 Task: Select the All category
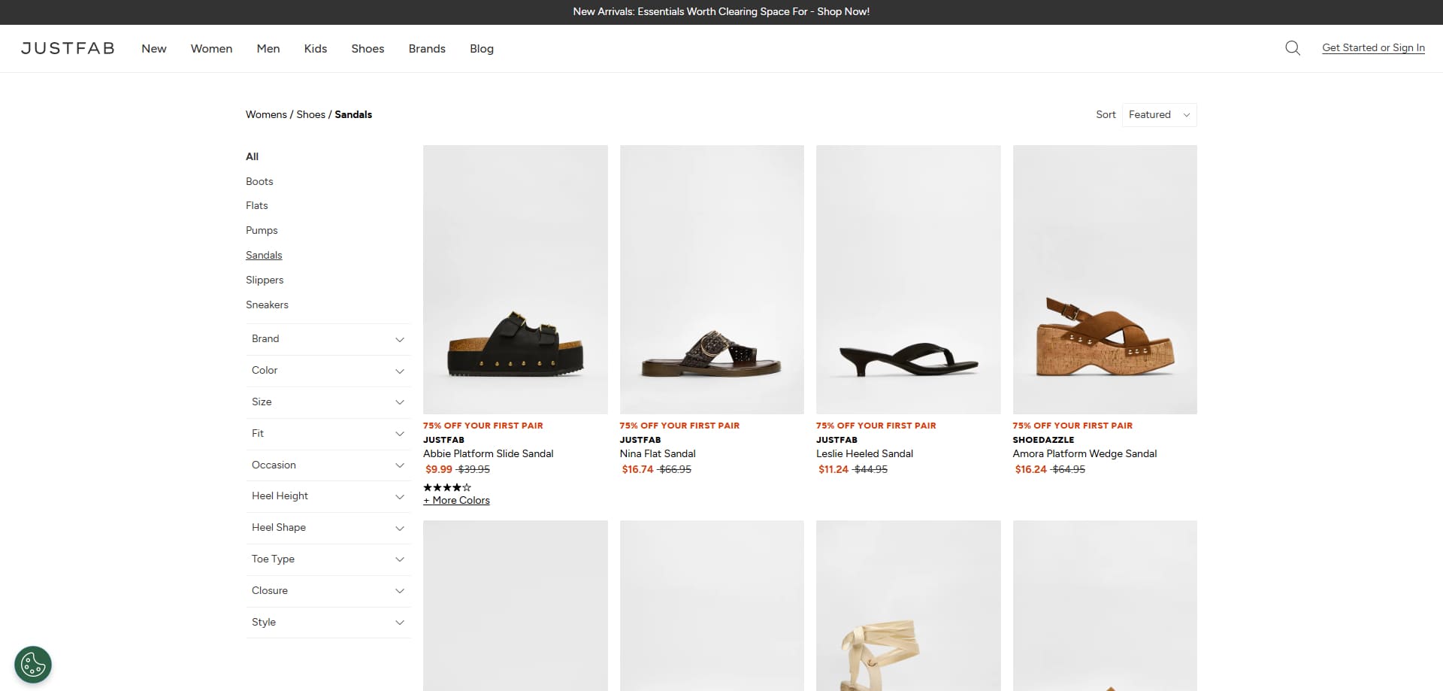click(x=252, y=156)
